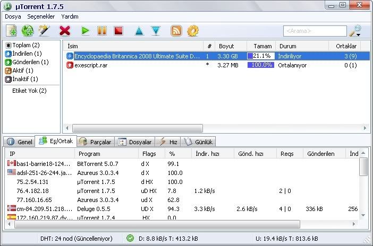The width and height of the screenshot is (373, 246).
Task: Sort peers by Gönd. hızı column
Action: click(255, 154)
